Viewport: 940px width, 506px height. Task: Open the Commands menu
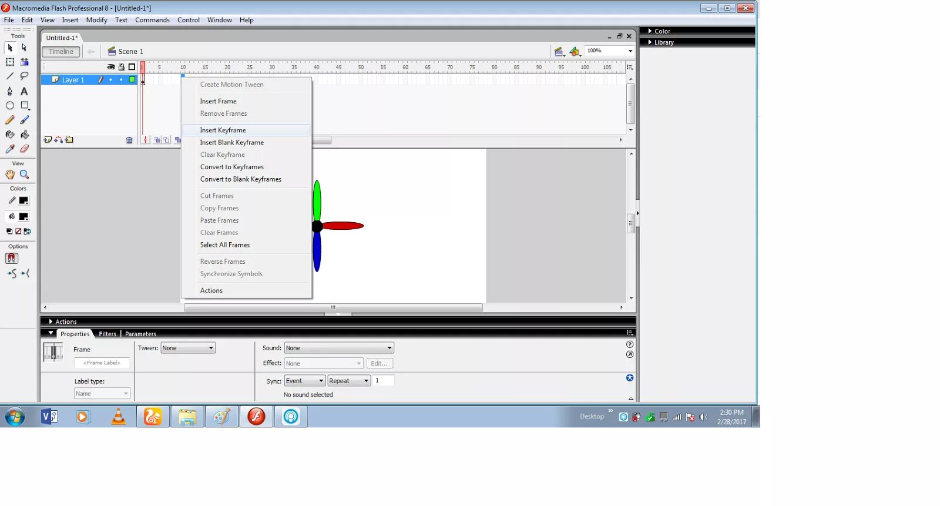[x=152, y=20]
